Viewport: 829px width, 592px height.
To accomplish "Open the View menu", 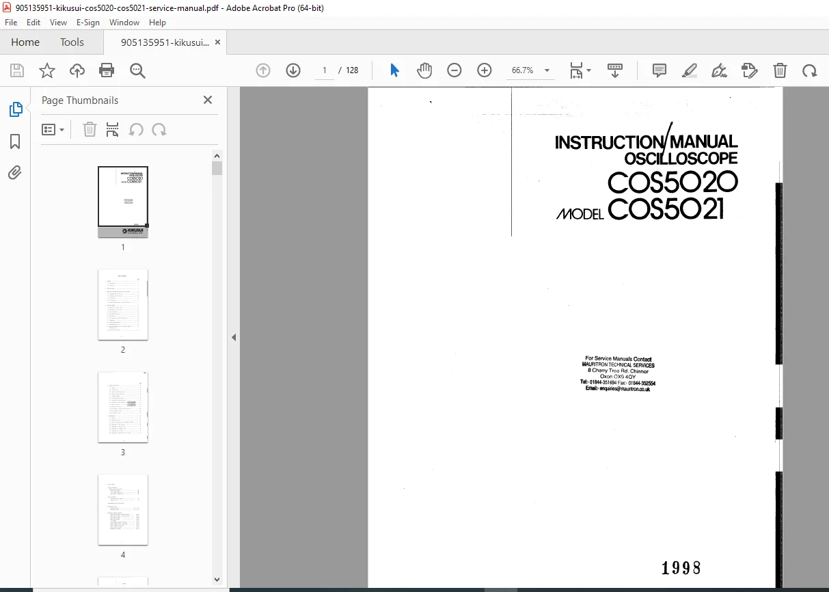I will [59, 23].
